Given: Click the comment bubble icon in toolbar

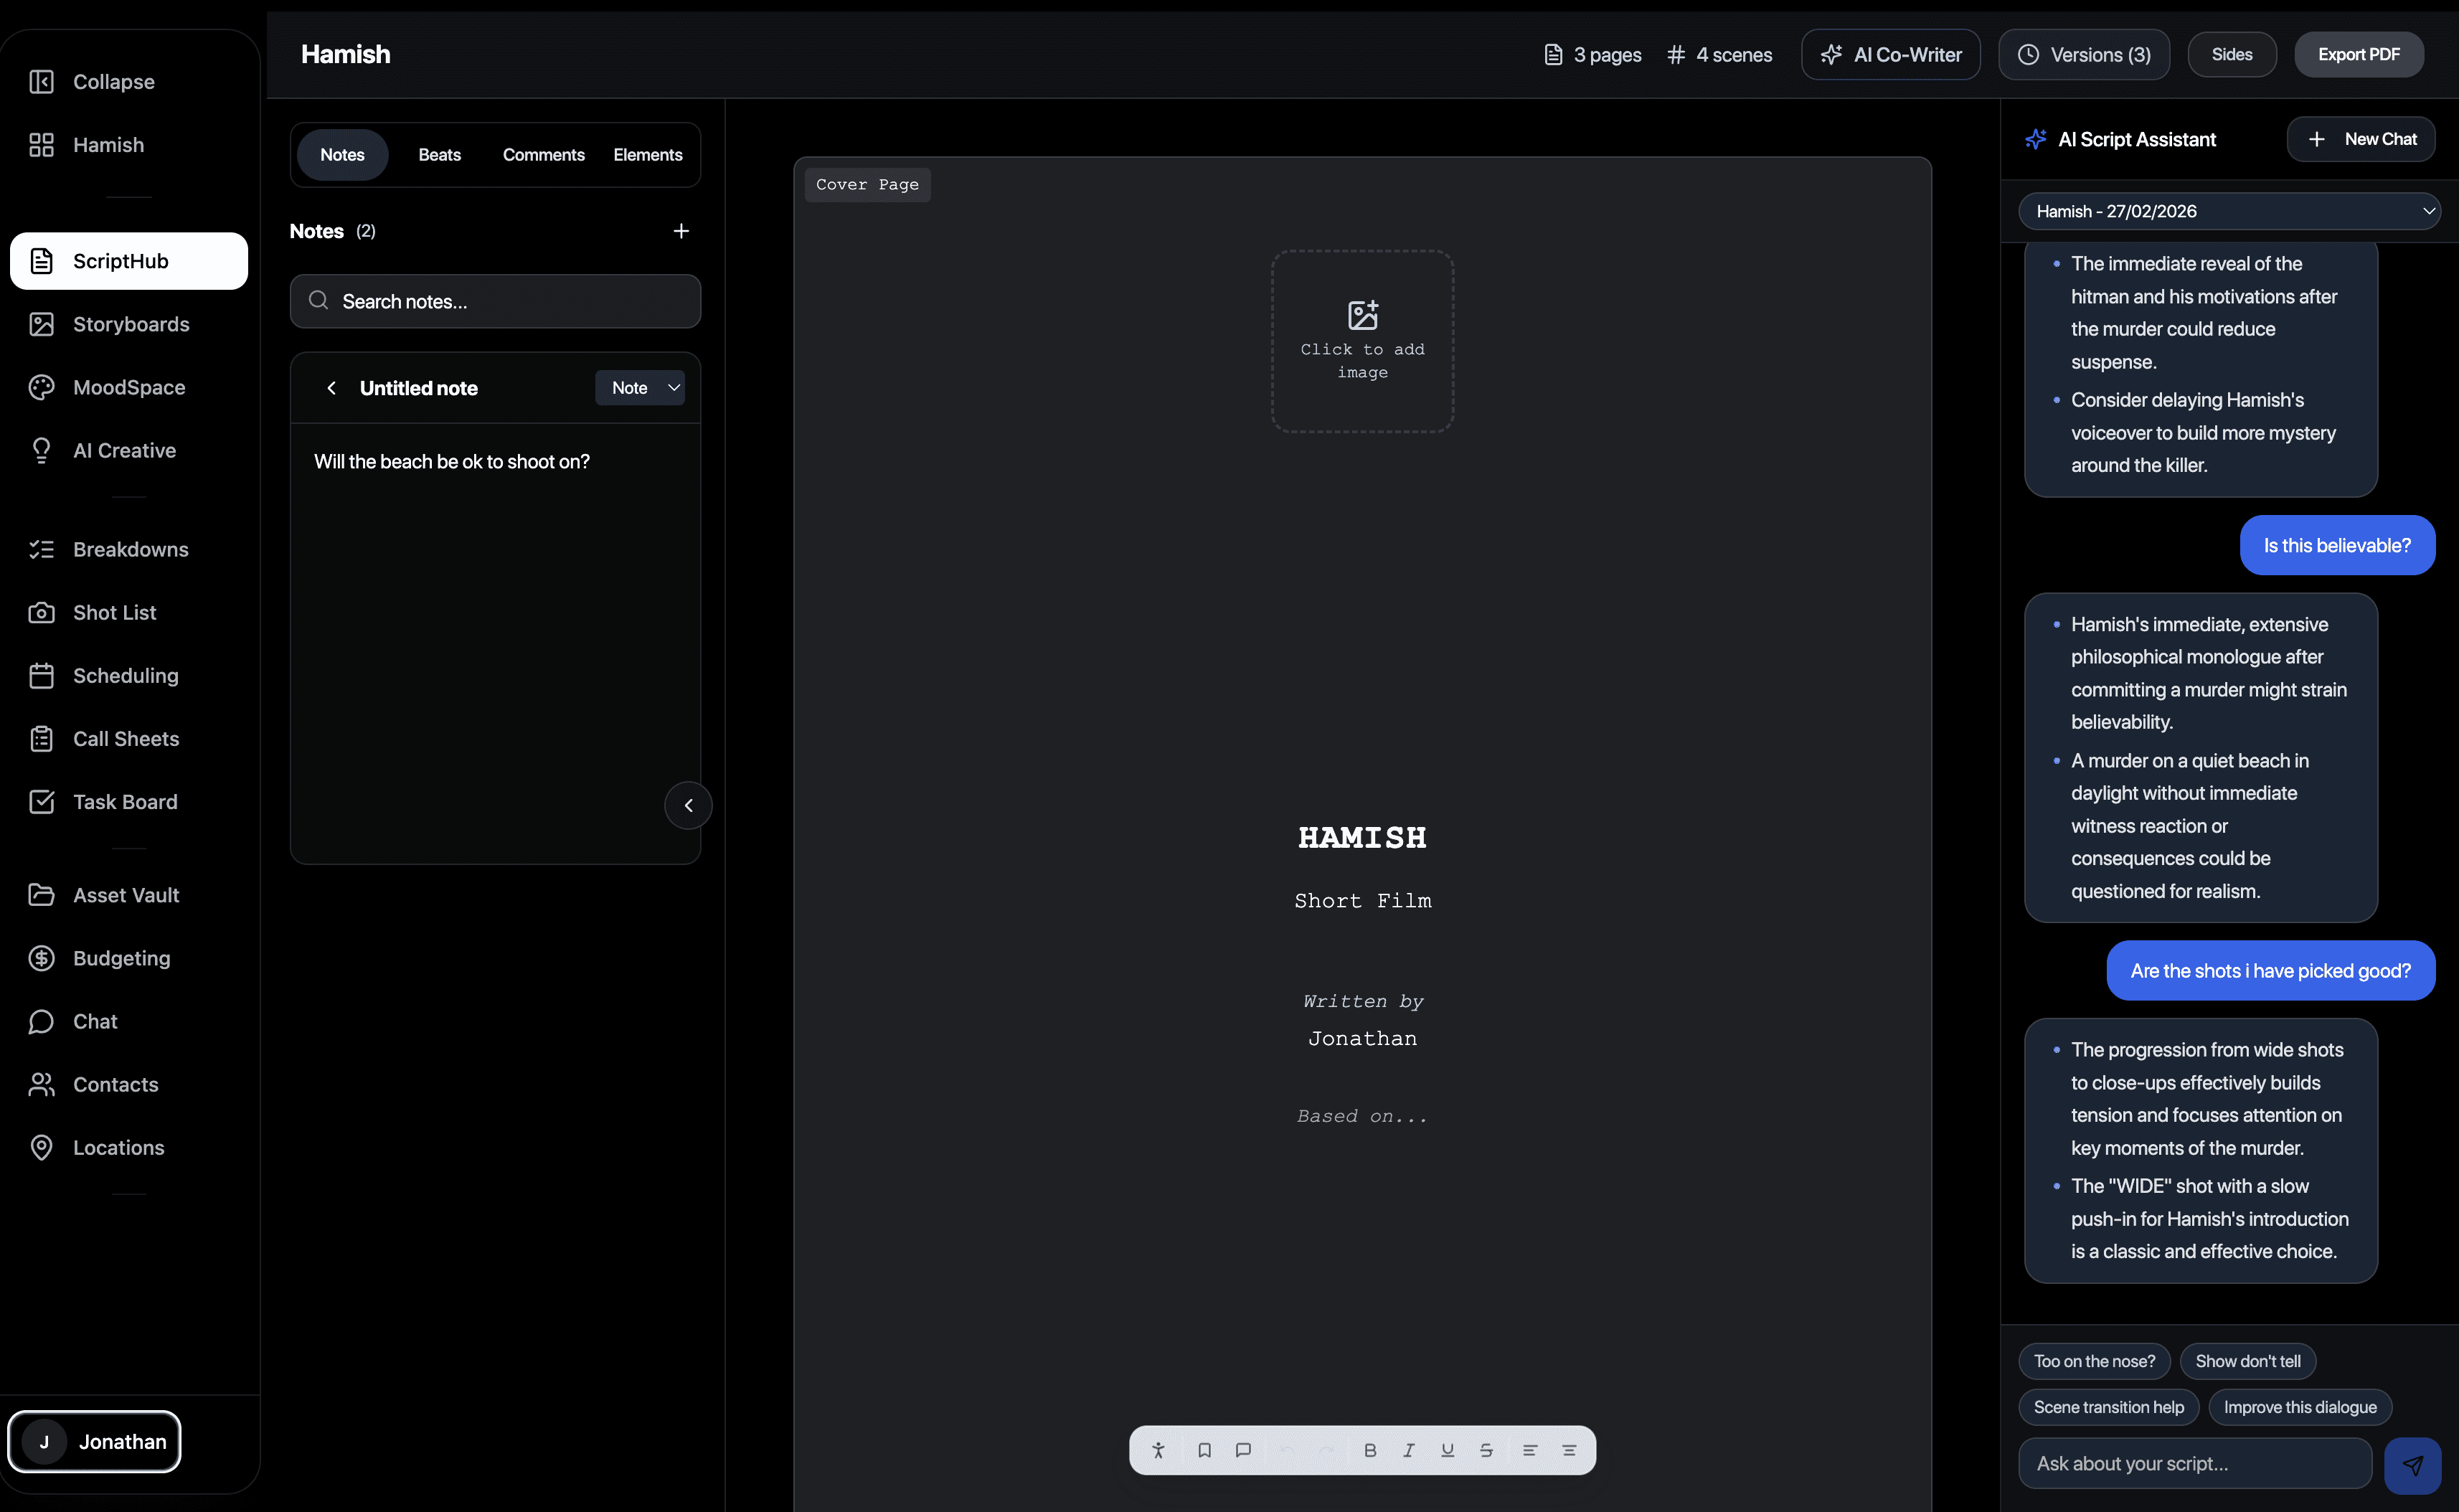Looking at the screenshot, I should [1243, 1450].
